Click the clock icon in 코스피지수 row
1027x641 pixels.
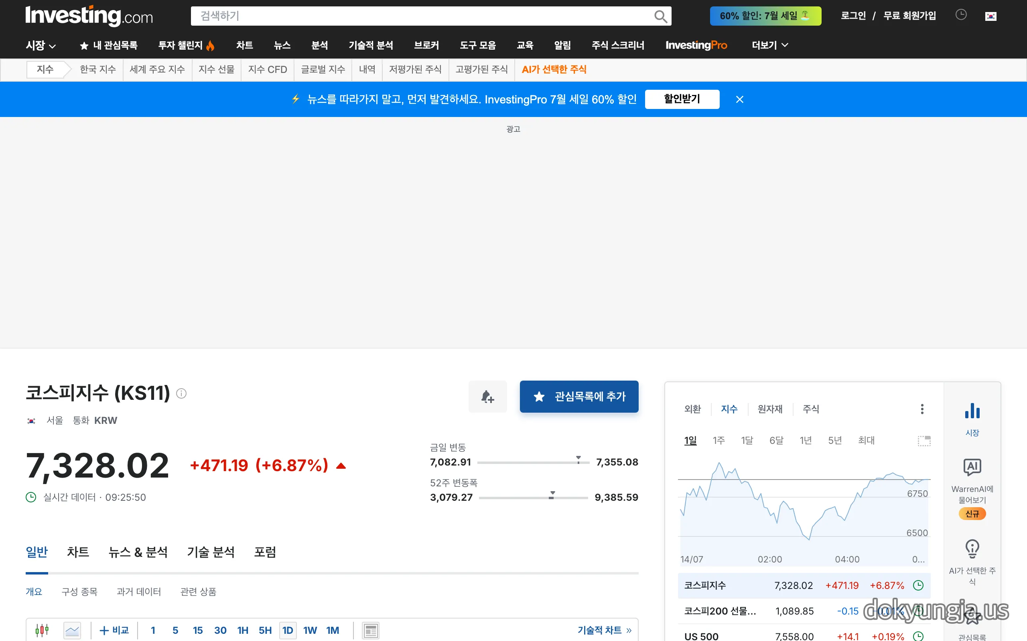click(918, 585)
